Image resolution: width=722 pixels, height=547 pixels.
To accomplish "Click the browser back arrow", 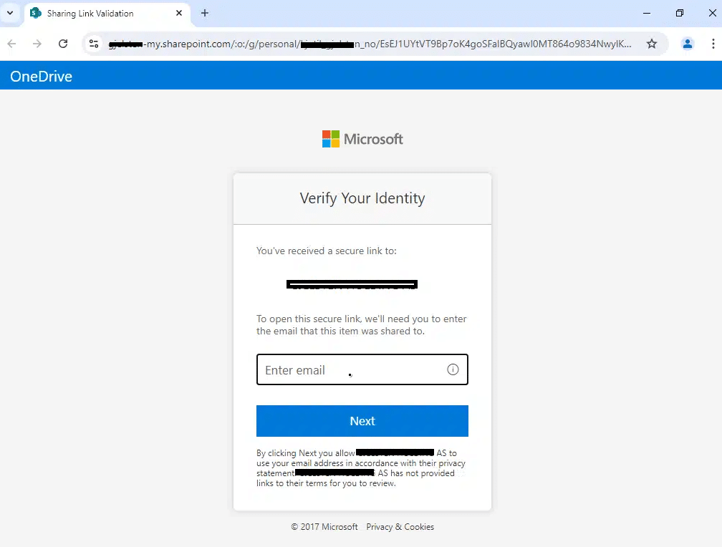I will pyautogui.click(x=12, y=44).
